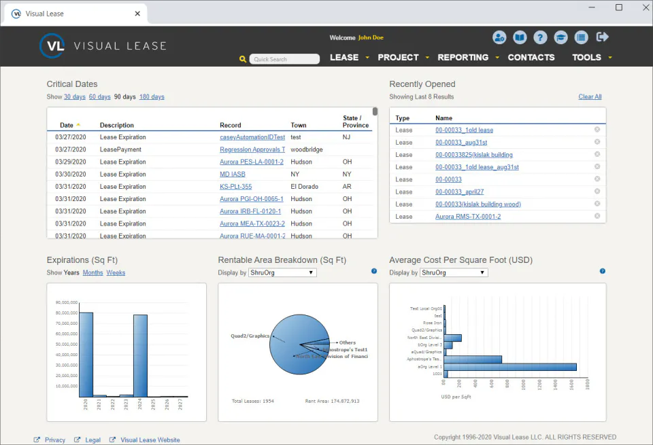
Task: Open the KS-PLt-355 record link
Action: 236,187
